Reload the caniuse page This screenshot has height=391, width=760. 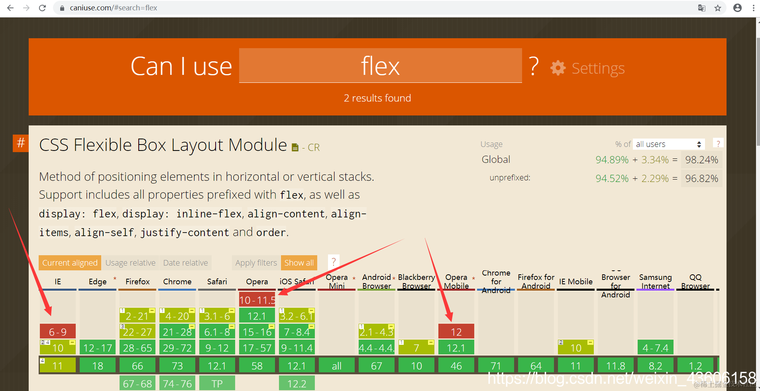(x=42, y=8)
